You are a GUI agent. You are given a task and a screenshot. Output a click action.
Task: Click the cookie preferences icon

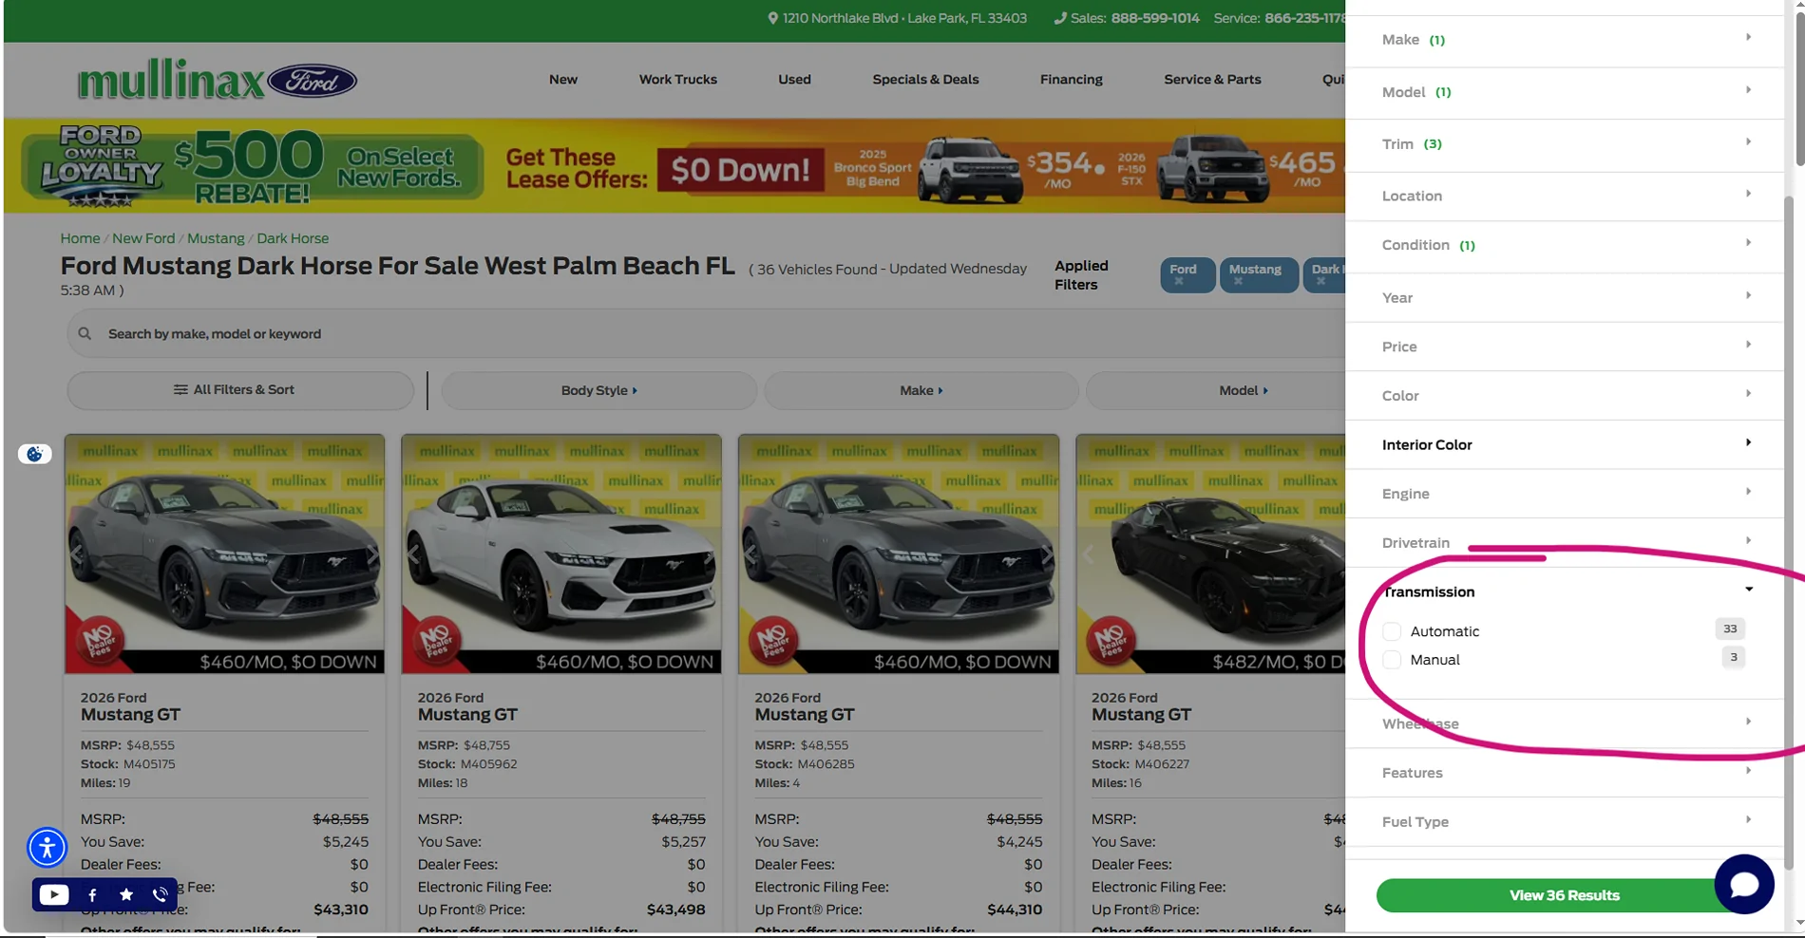(x=35, y=454)
